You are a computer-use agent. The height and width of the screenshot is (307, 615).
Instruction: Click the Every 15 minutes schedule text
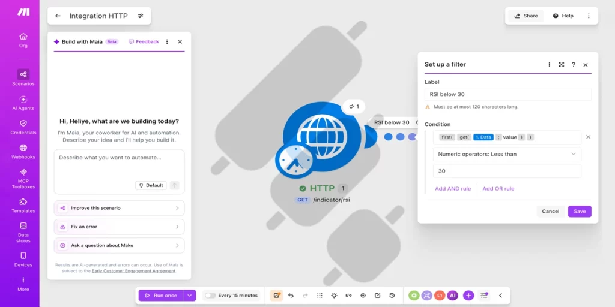pos(238,296)
